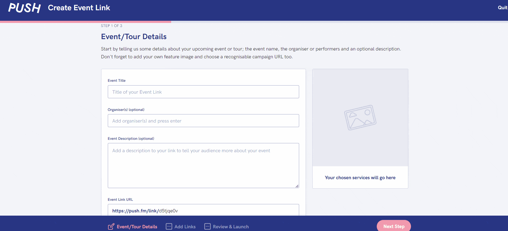Select the Event/Tour Details step tab
Image resolution: width=508 pixels, height=231 pixels.
pos(133,227)
